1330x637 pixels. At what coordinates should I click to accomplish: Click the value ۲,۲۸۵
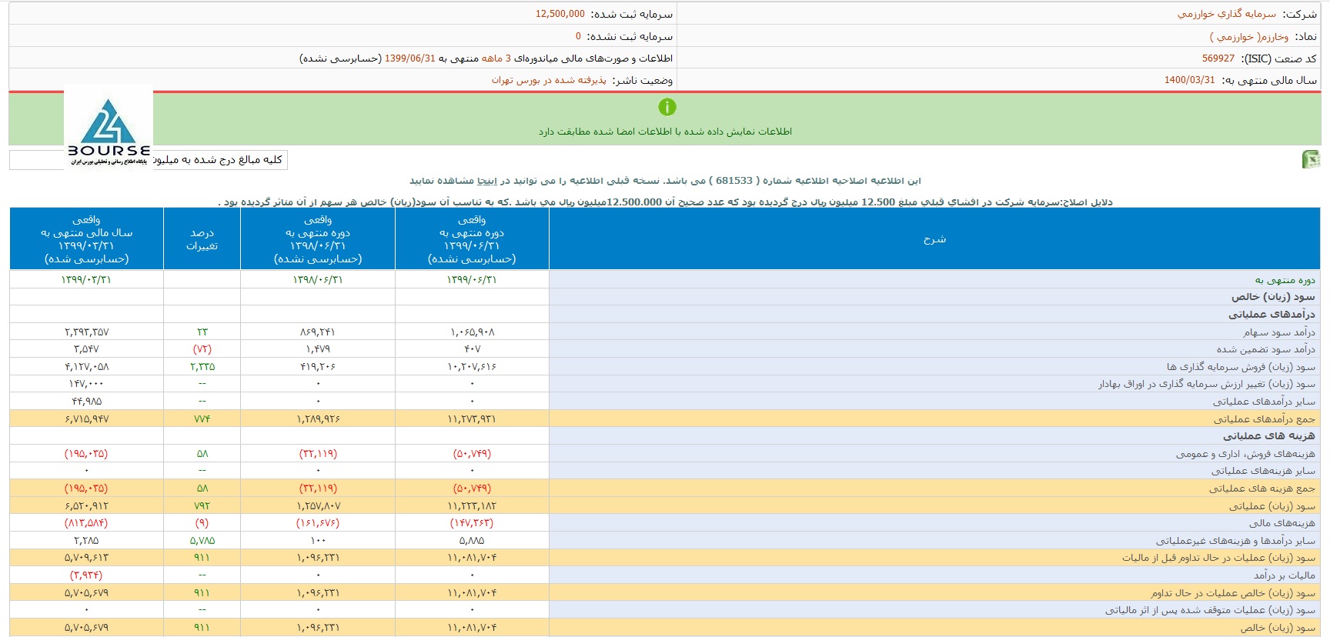[86, 541]
